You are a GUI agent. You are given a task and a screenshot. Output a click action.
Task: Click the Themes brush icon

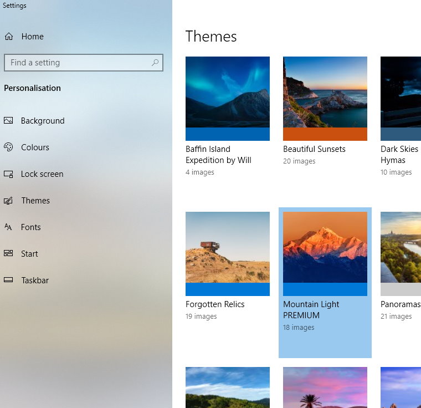(x=8, y=201)
